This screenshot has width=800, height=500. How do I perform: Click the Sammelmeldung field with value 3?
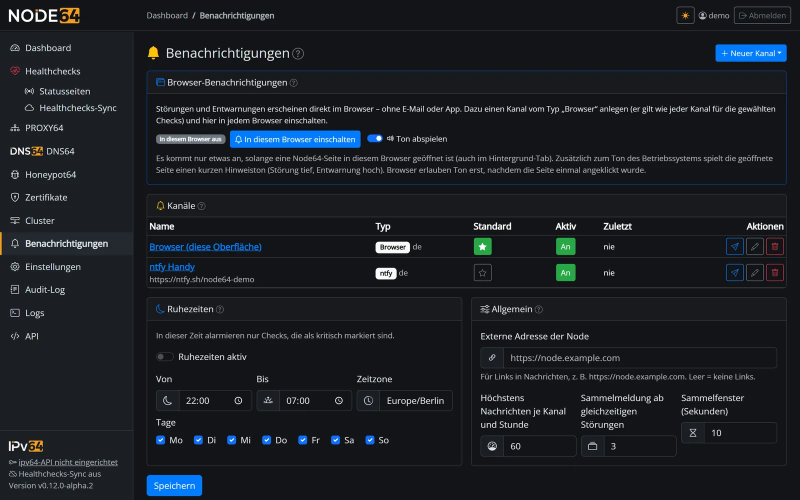(x=640, y=446)
